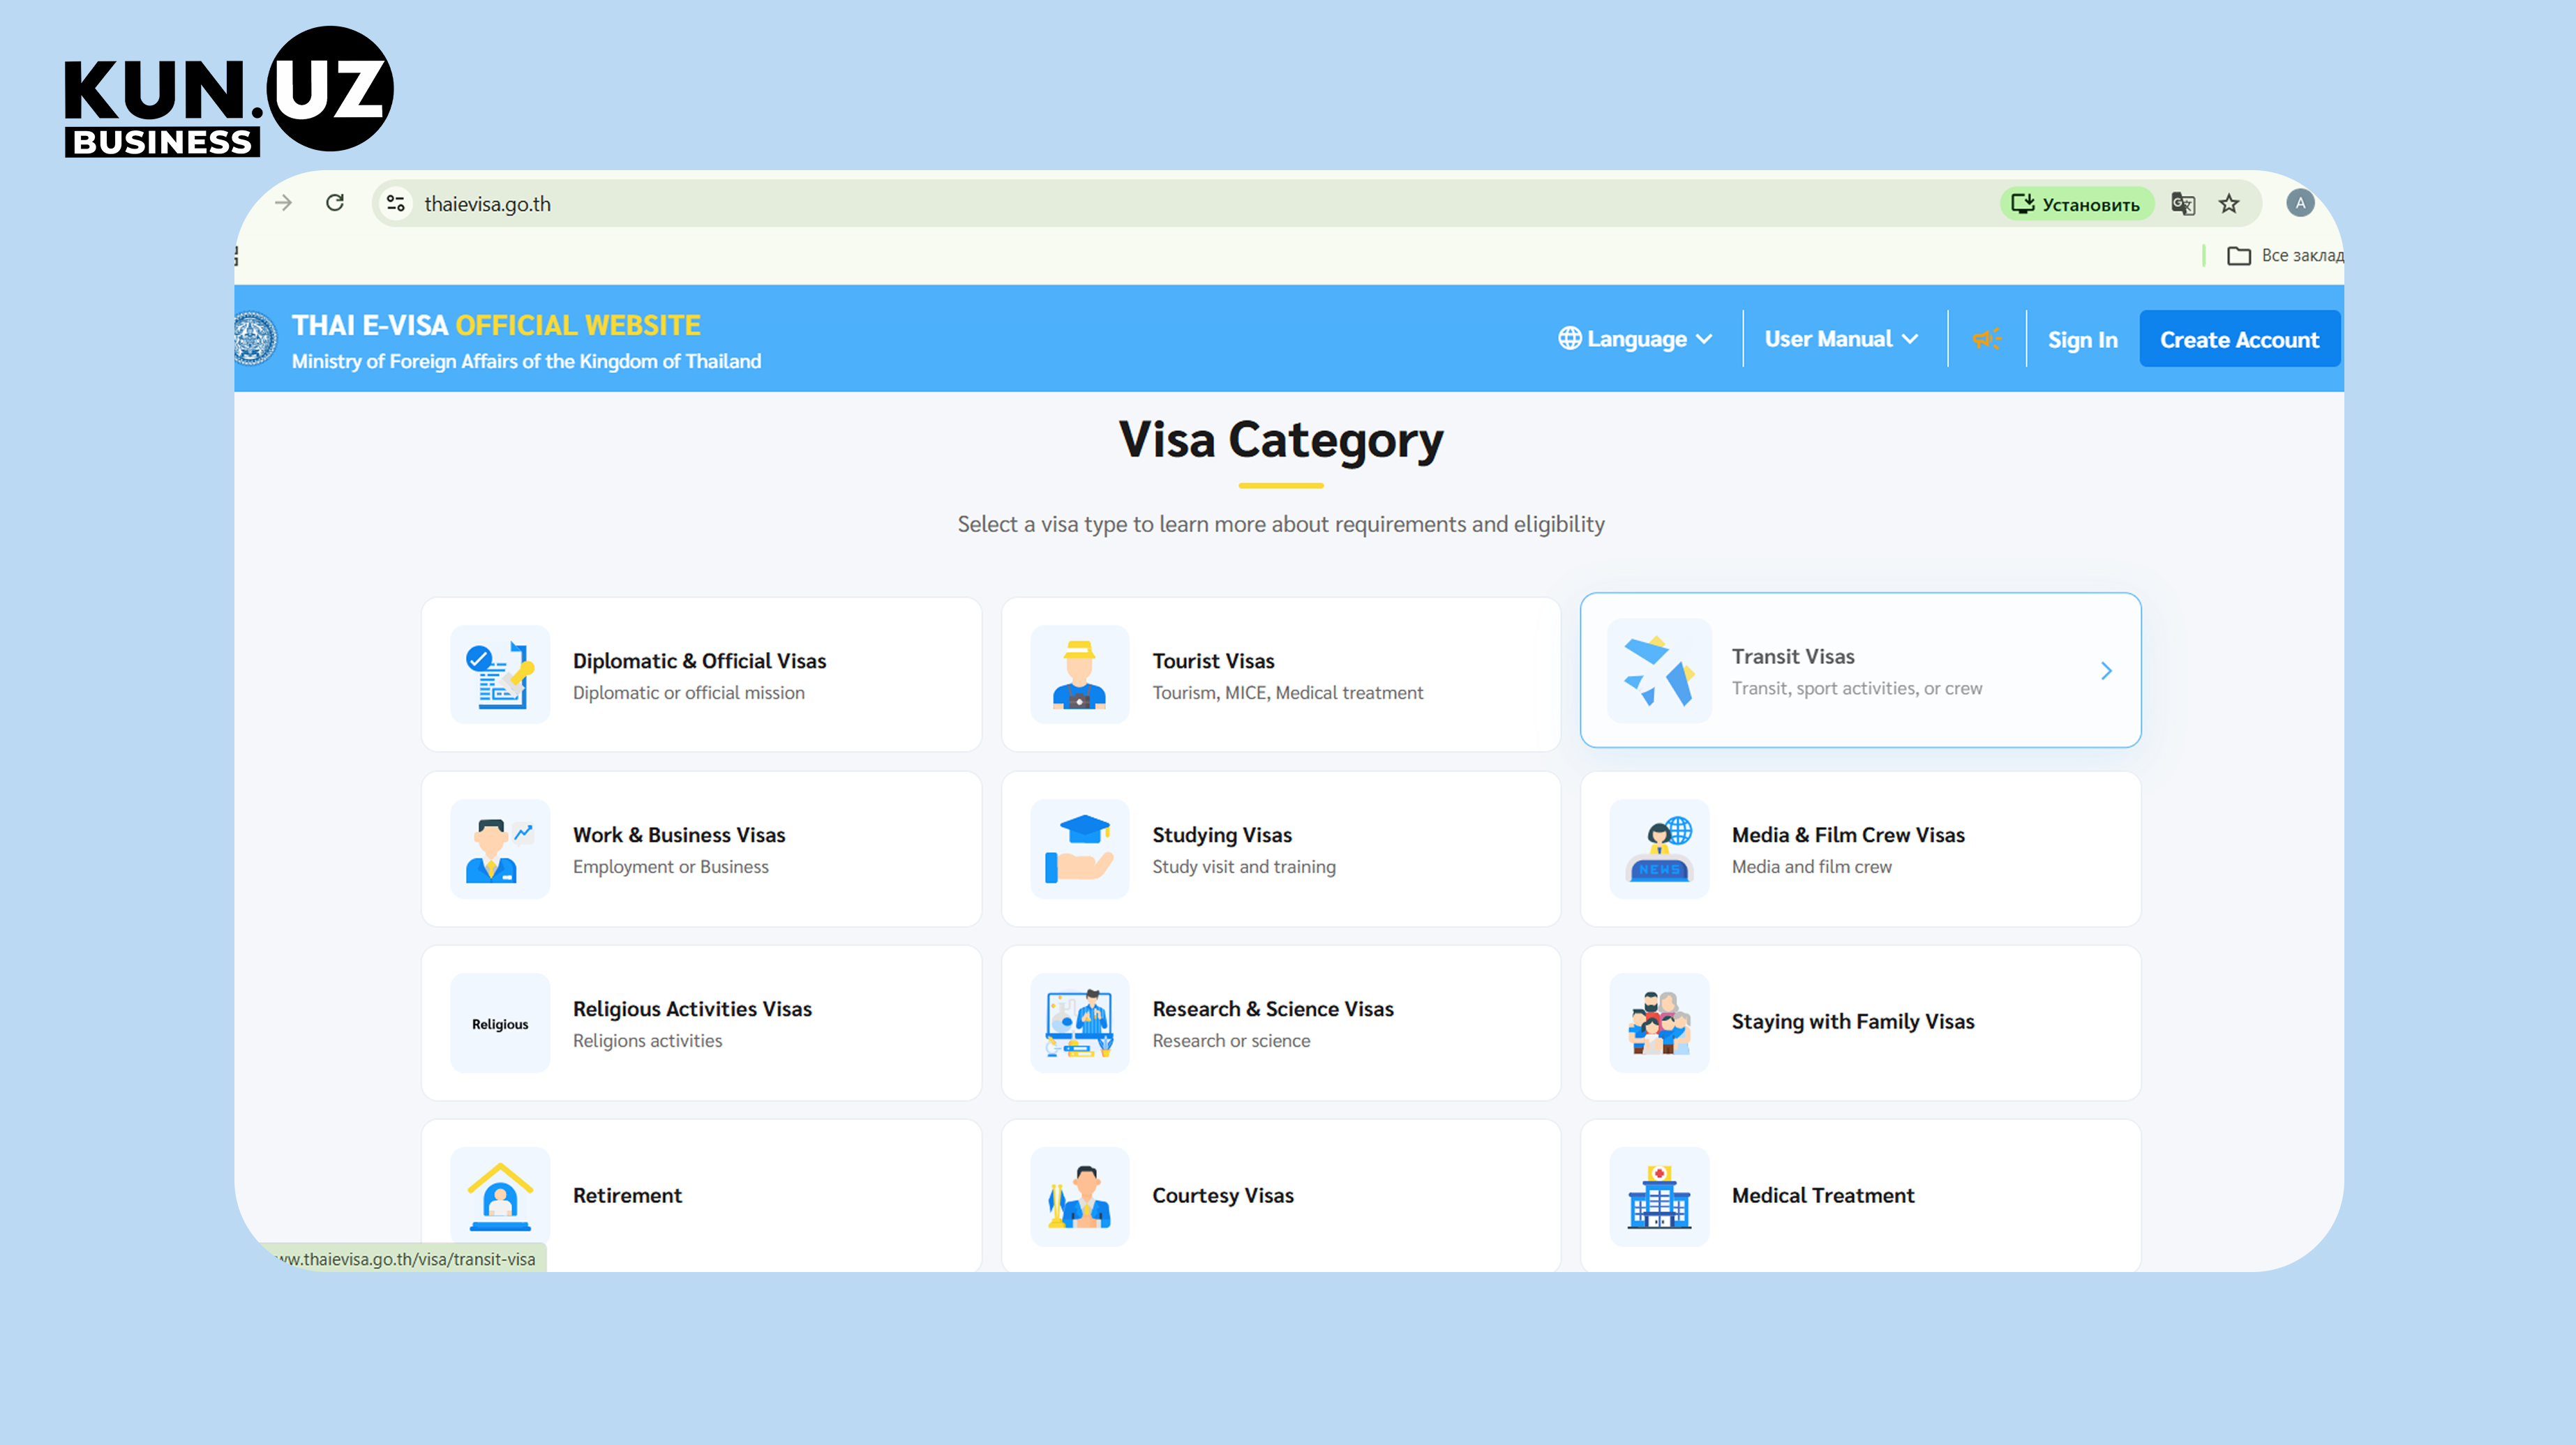Open the all bookmarks folder
The height and width of the screenshot is (1445, 2576).
[2285, 256]
